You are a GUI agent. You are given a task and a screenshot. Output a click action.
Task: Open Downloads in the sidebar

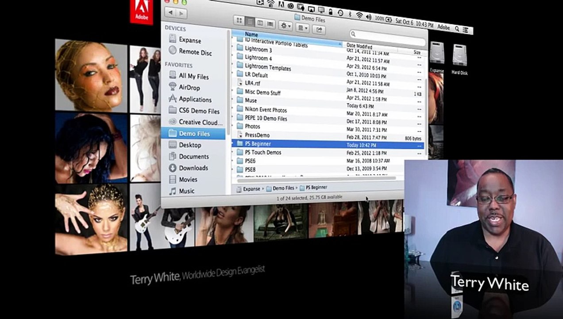pyautogui.click(x=193, y=168)
